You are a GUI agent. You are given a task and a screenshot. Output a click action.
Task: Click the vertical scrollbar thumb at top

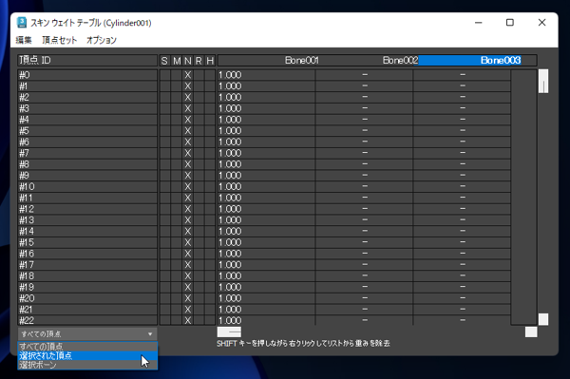click(543, 81)
